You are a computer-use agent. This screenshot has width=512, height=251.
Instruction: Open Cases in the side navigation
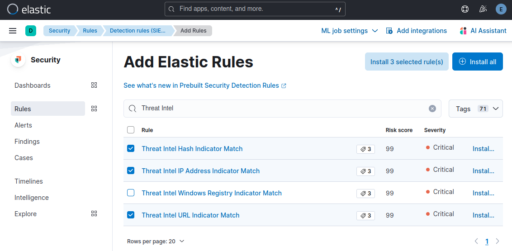click(x=24, y=158)
